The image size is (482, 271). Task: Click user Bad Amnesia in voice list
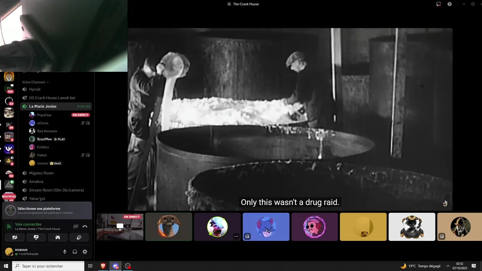click(47, 131)
